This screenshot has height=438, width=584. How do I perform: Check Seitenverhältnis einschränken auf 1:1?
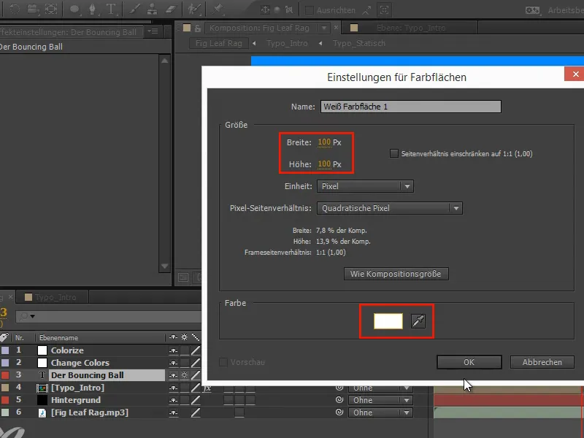[x=394, y=153]
